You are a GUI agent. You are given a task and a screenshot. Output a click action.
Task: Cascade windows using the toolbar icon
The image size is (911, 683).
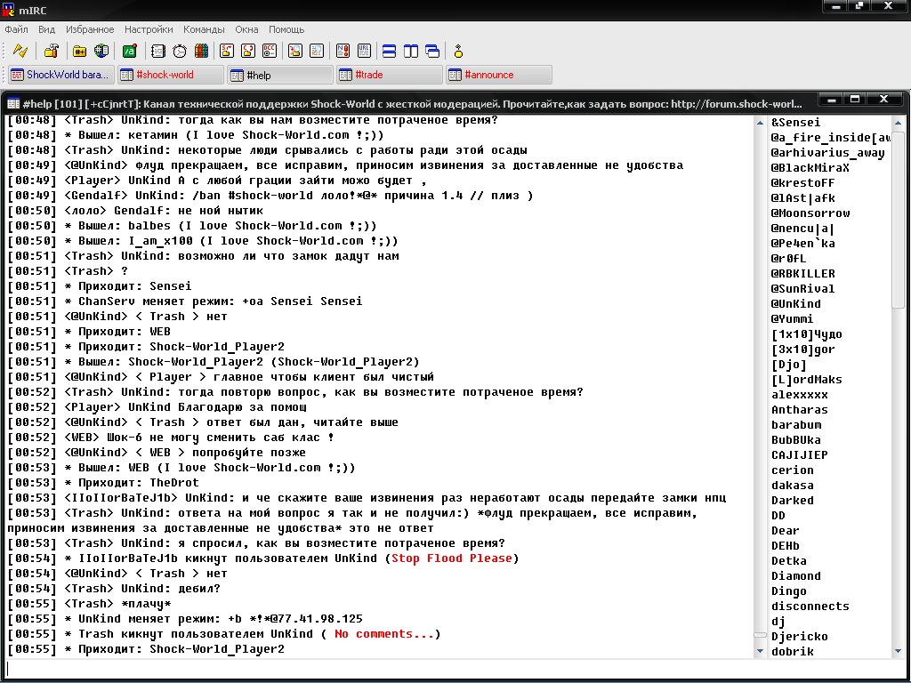click(x=432, y=51)
